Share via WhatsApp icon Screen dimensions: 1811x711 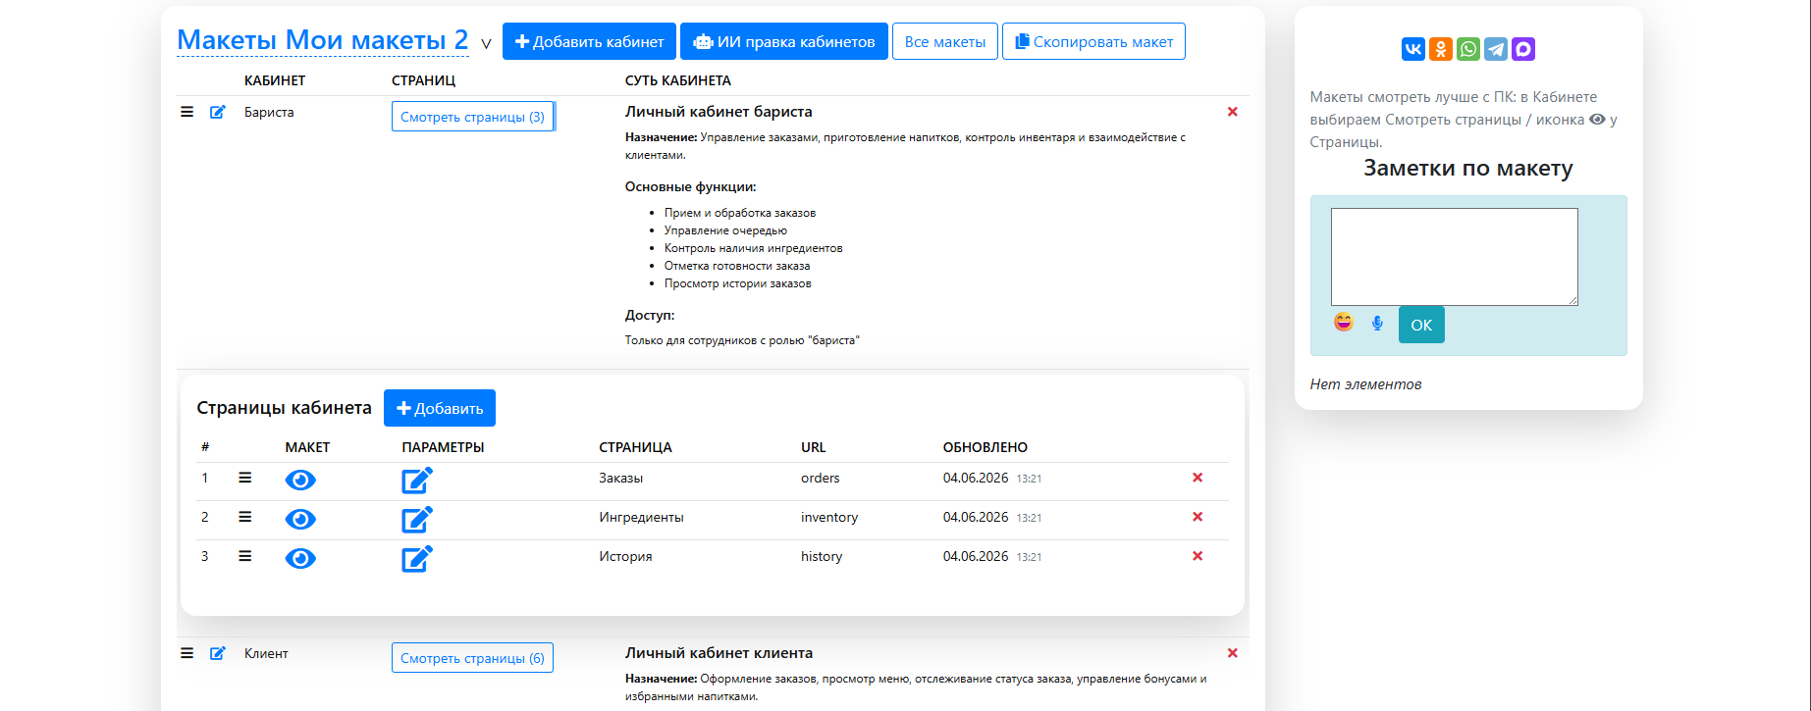pos(1467,49)
